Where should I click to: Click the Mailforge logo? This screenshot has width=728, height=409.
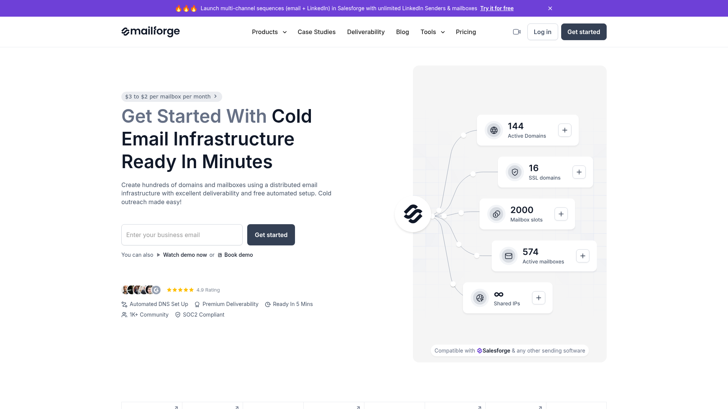click(151, 32)
